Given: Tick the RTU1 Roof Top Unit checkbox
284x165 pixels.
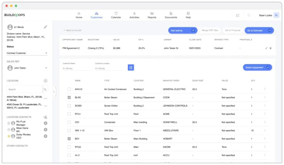Looking at the screenshot, I should coord(69,114).
